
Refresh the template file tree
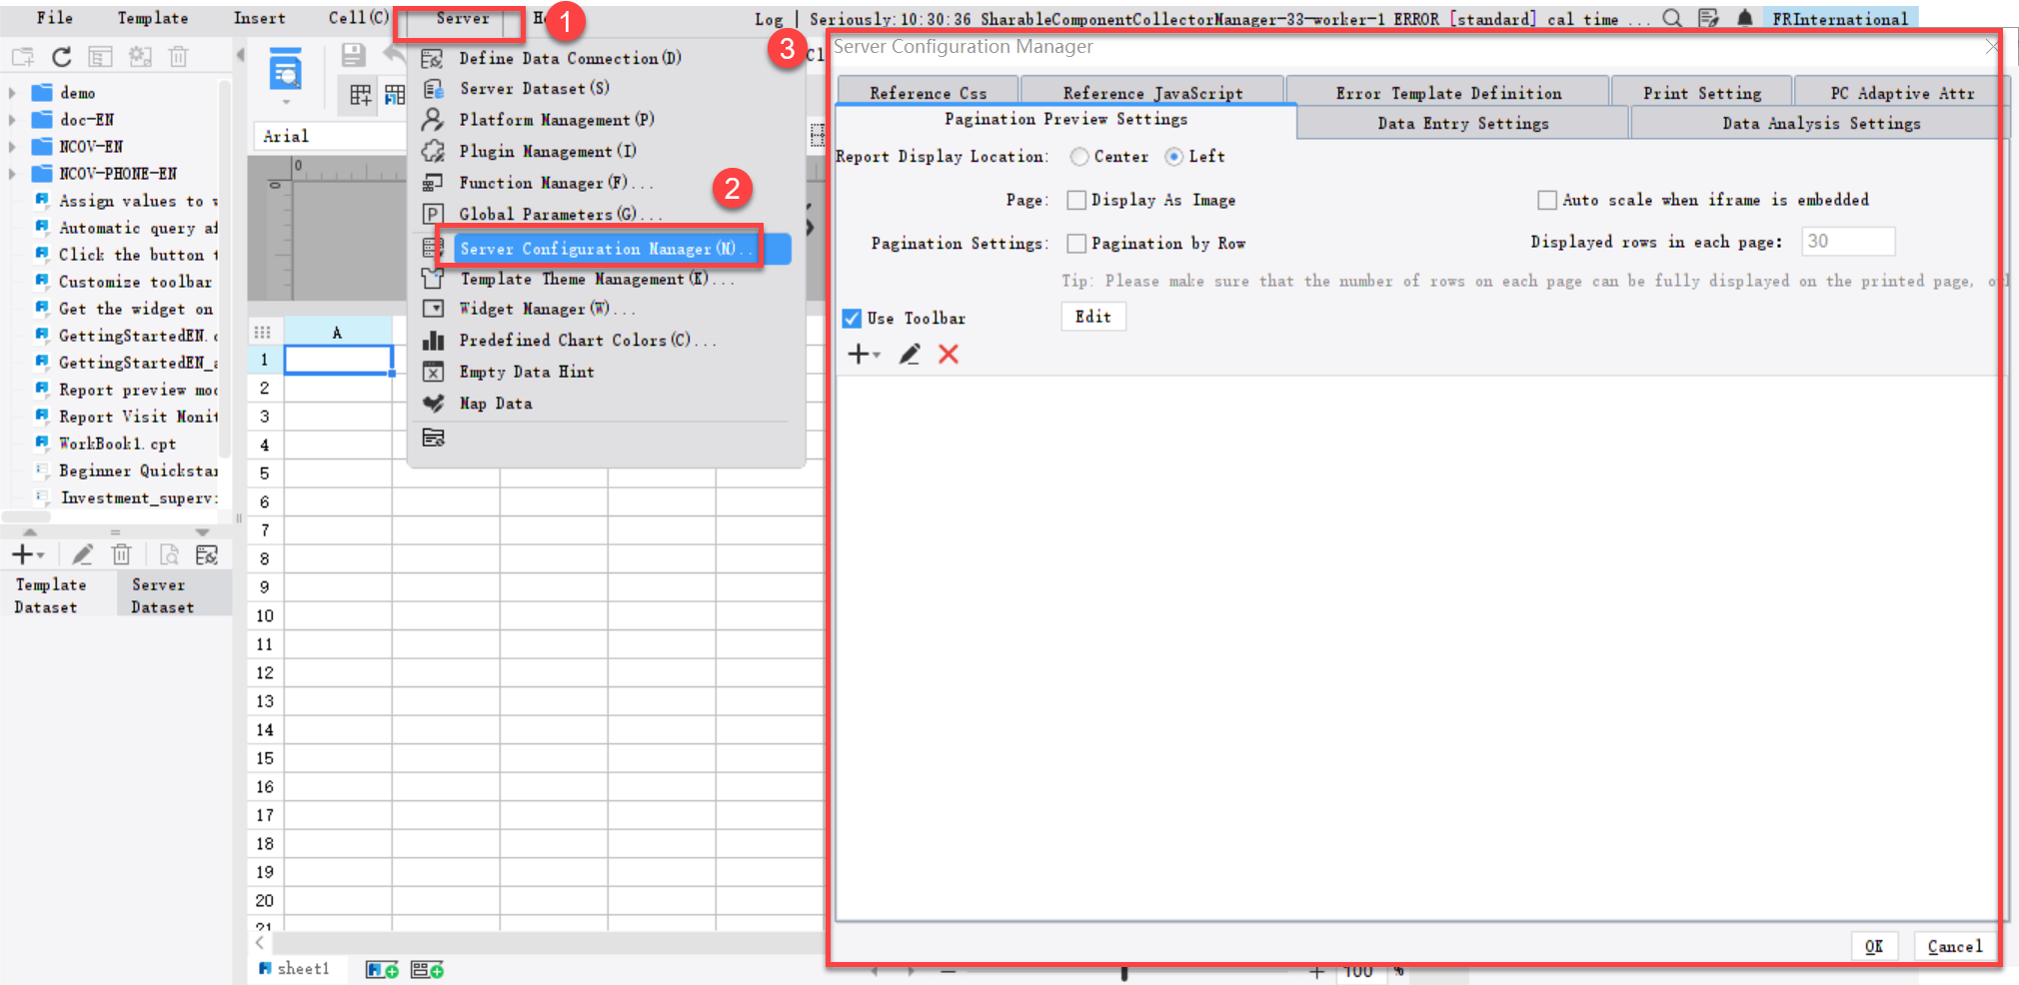click(62, 57)
